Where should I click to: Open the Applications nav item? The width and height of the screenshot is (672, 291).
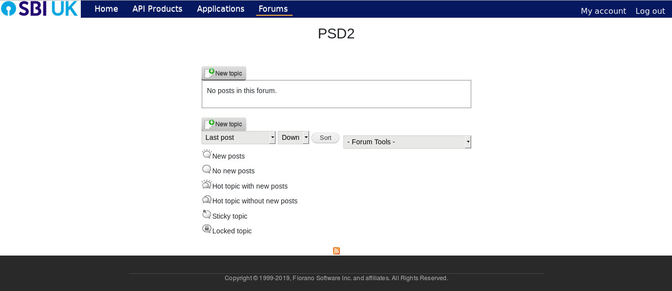pyautogui.click(x=221, y=9)
